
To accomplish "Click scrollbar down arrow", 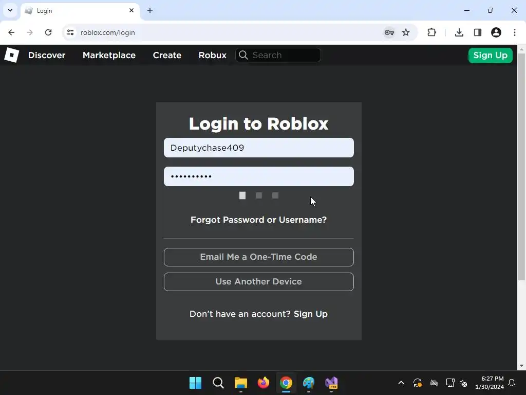I will click(x=521, y=366).
